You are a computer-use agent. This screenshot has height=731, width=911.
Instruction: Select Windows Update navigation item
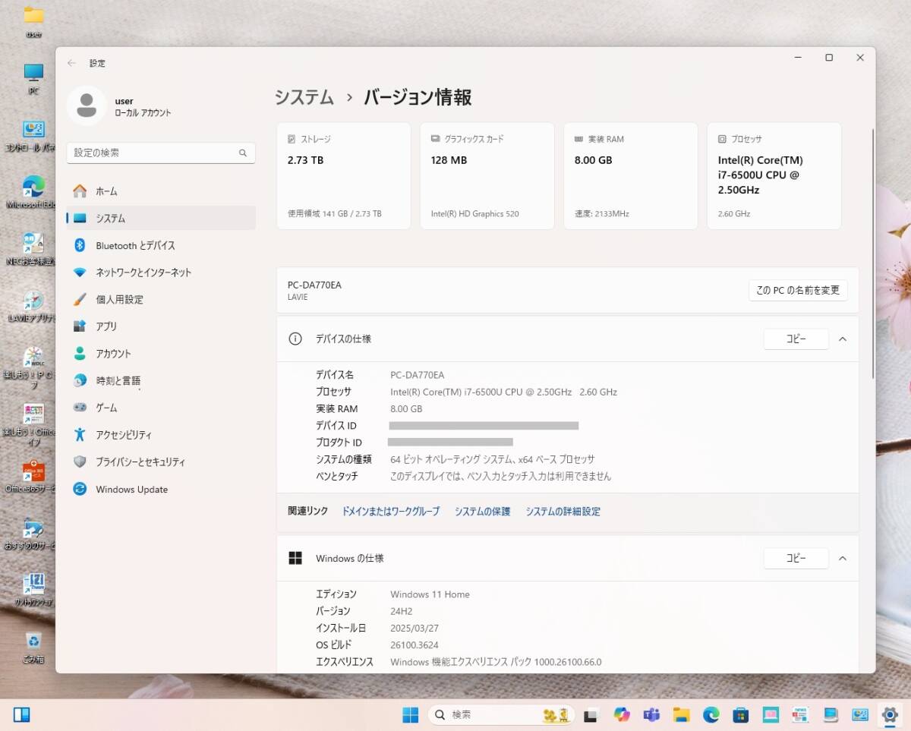coord(161,489)
